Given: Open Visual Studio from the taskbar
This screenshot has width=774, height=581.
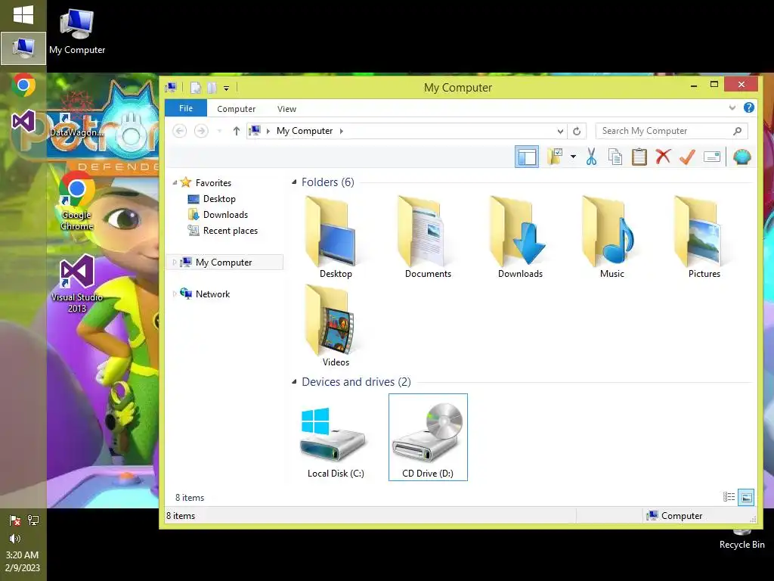Looking at the screenshot, I should [x=23, y=121].
